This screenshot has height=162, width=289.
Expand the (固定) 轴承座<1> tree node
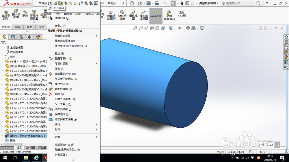[2, 66]
